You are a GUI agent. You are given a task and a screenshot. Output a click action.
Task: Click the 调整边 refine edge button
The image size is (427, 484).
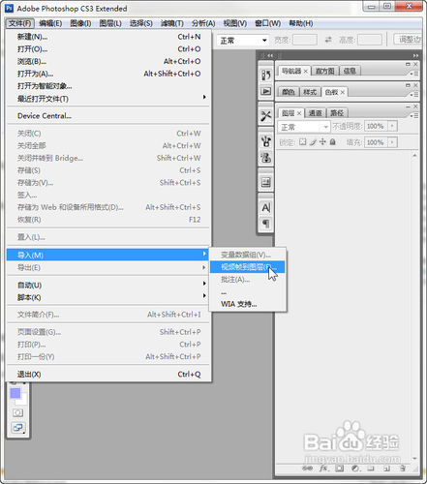click(x=409, y=40)
